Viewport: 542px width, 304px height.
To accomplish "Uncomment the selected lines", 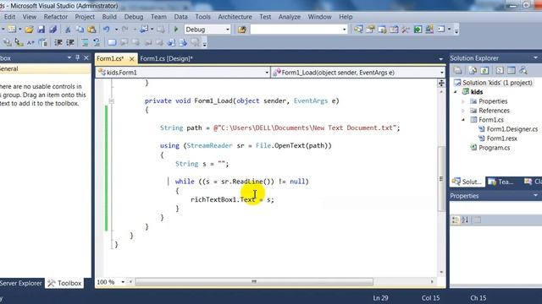I will click(x=97, y=43).
